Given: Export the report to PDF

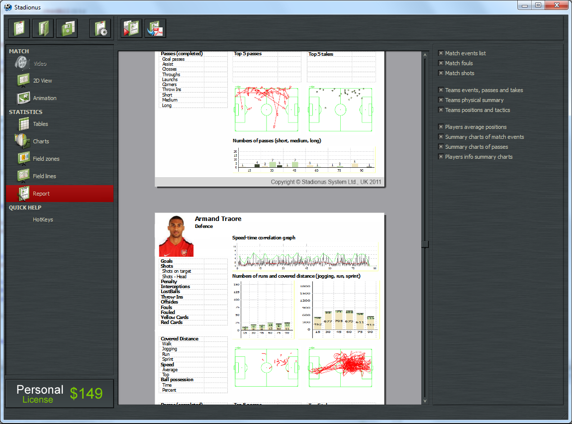Looking at the screenshot, I should point(155,28).
